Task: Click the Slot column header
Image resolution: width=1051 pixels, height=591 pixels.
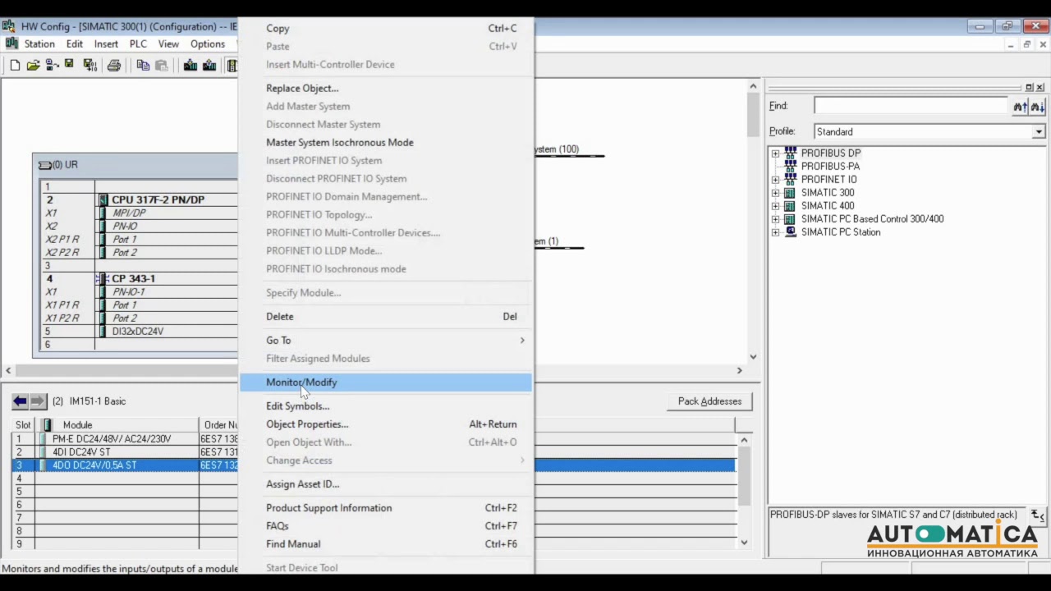Action: 24,425
